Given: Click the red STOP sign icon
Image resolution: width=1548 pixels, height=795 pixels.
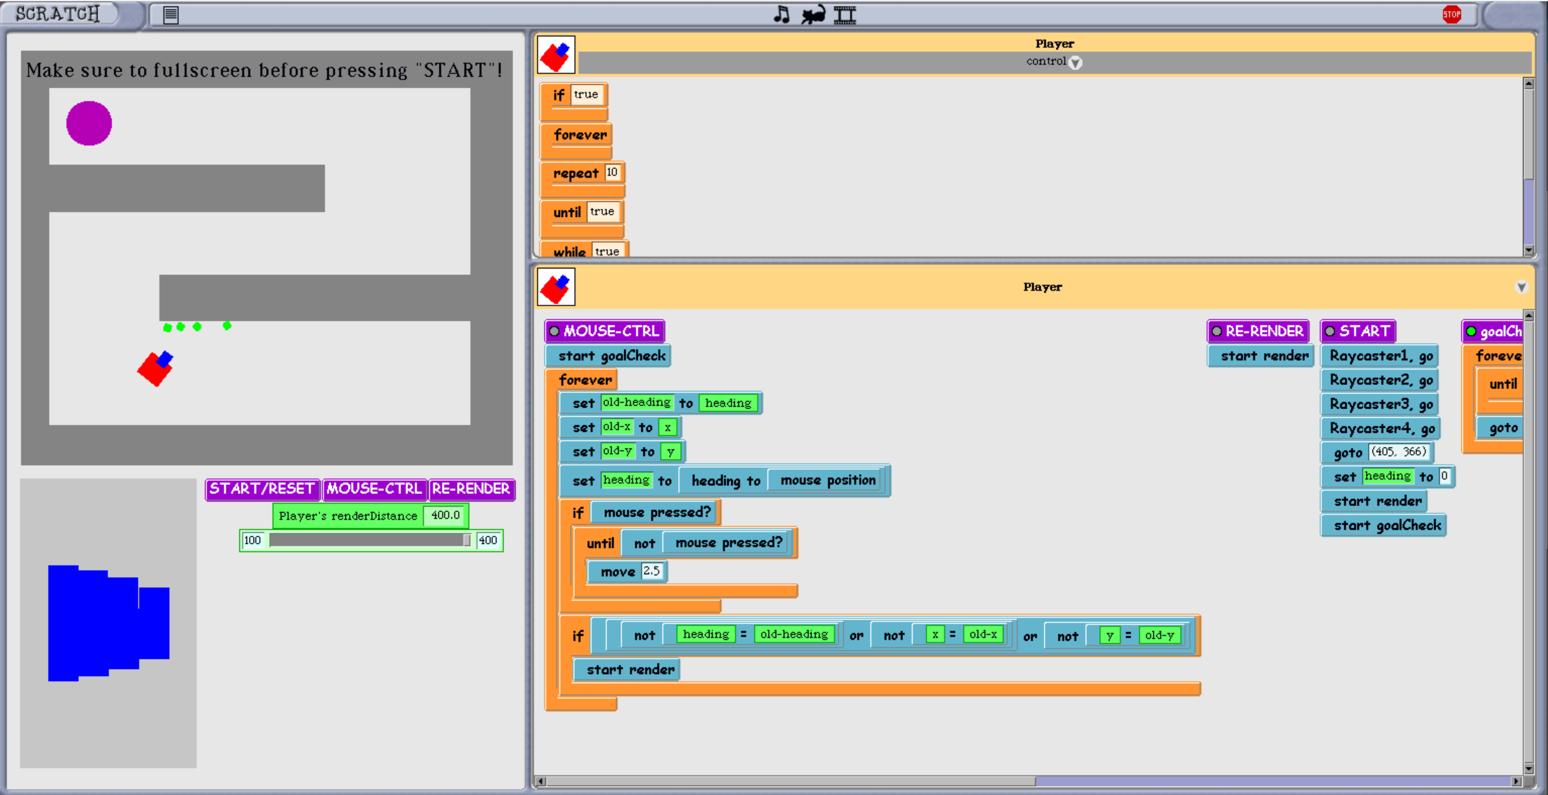Looking at the screenshot, I should tap(1451, 15).
